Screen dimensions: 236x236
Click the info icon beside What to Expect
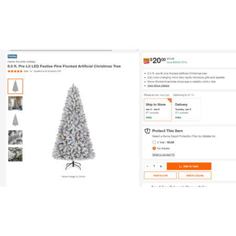click(x=173, y=155)
